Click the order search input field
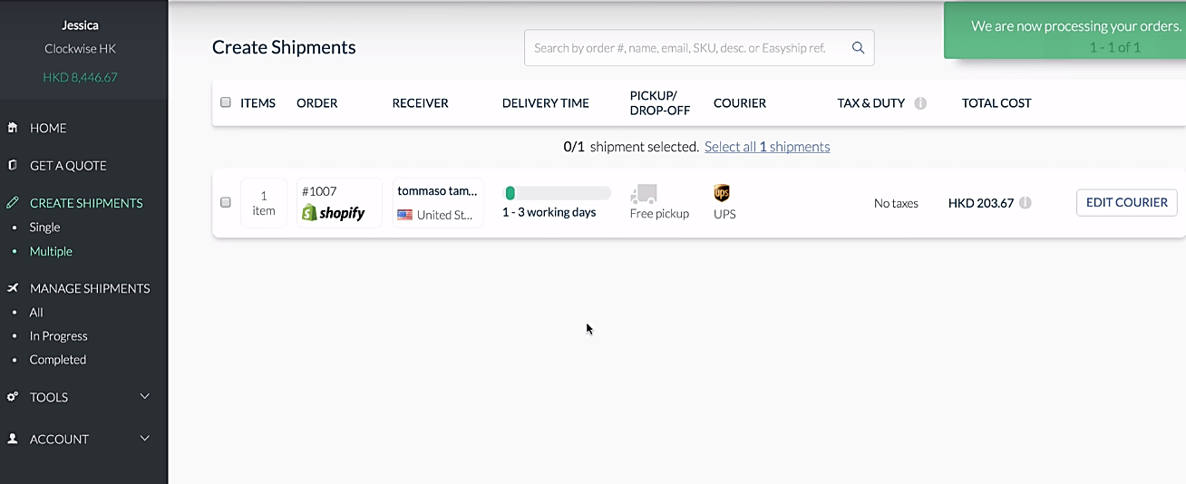This screenshot has height=484, width=1186. coord(699,48)
